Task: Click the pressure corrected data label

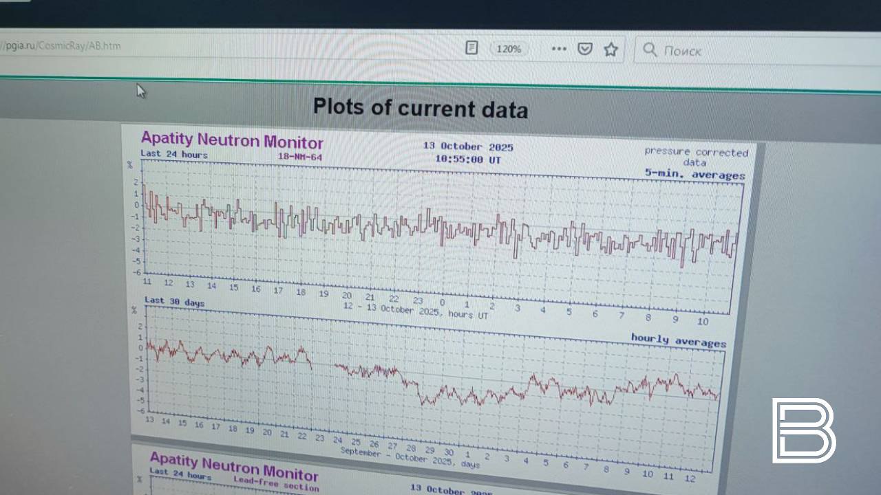Action: point(695,157)
